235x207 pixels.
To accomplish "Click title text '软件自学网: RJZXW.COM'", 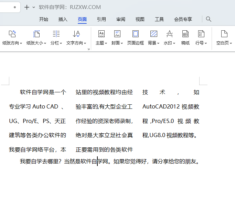I will click(70, 7).
